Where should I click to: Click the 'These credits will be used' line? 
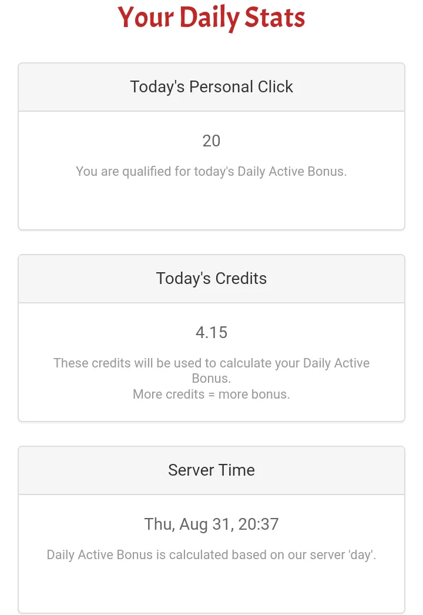(x=211, y=363)
